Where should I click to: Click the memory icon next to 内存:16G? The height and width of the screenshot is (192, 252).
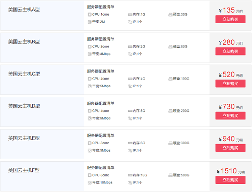(x=130, y=175)
